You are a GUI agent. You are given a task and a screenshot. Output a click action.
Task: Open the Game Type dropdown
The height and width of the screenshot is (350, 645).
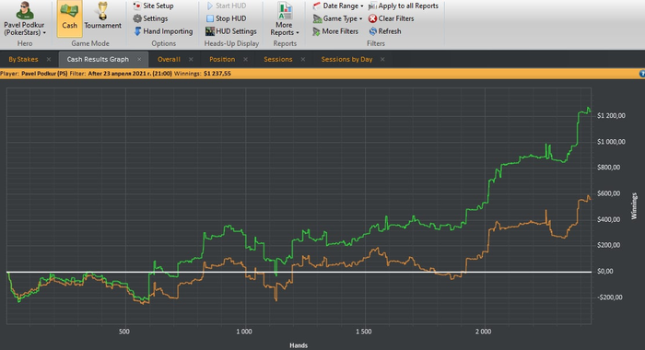[x=338, y=18]
